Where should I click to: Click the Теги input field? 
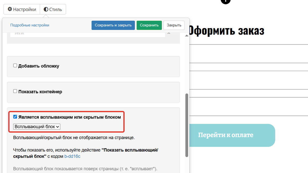(87, 33)
